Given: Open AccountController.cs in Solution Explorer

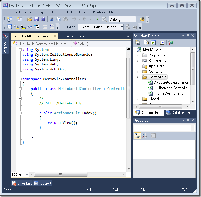Looking at the screenshot, I should (171, 83).
